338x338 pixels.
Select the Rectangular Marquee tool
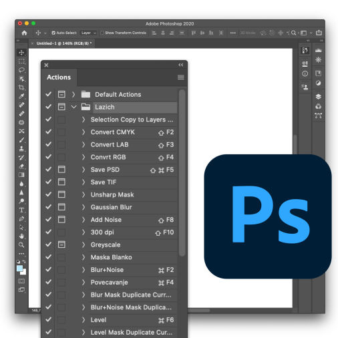21,61
